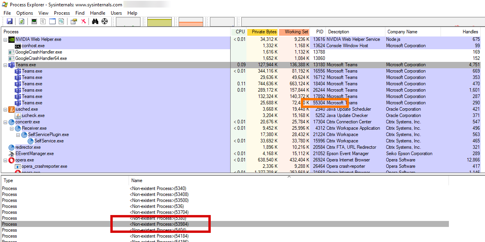Image resolution: width=485 pixels, height=242 pixels.
Task: Collapse the Teams.exe process tree
Action: tap(4, 64)
